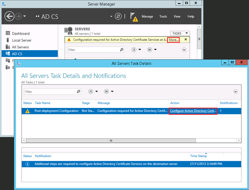The height and width of the screenshot is (190, 249).
Task: Click the 27/11/2013 3:14:49 PM timestamp
Action: coord(206,164)
